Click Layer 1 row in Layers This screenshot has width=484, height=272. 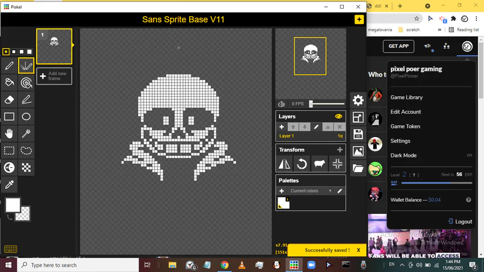[x=310, y=136]
